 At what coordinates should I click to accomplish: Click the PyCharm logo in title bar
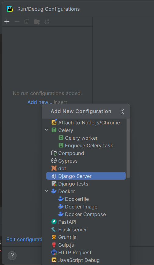(10, 9)
